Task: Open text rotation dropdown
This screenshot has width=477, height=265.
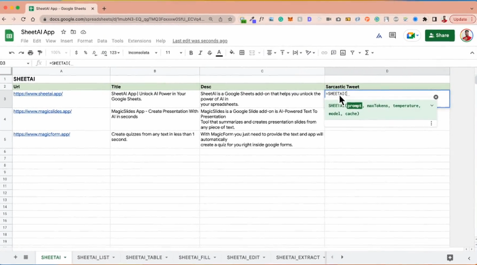Action: [310, 53]
